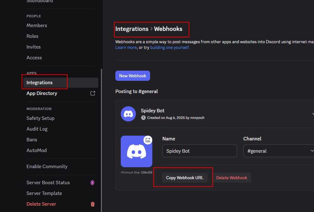This screenshot has width=314, height=212.
Task: Choose Delete Server in sidebar
Action: click(41, 204)
